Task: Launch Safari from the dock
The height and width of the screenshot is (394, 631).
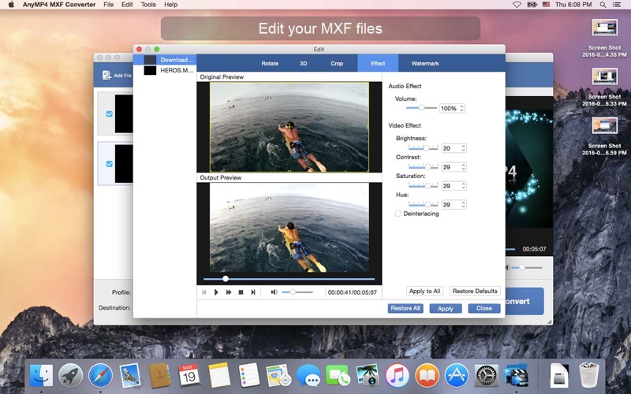Action: (x=100, y=376)
